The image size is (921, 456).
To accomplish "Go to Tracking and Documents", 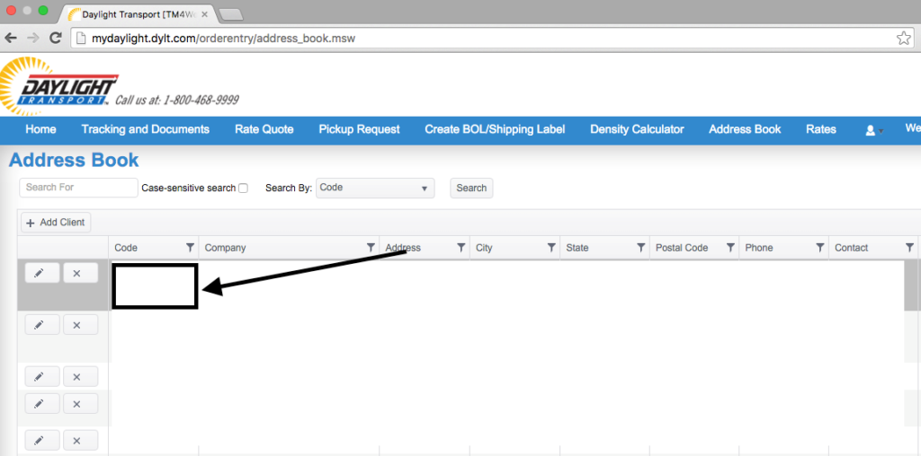I will click(x=145, y=129).
